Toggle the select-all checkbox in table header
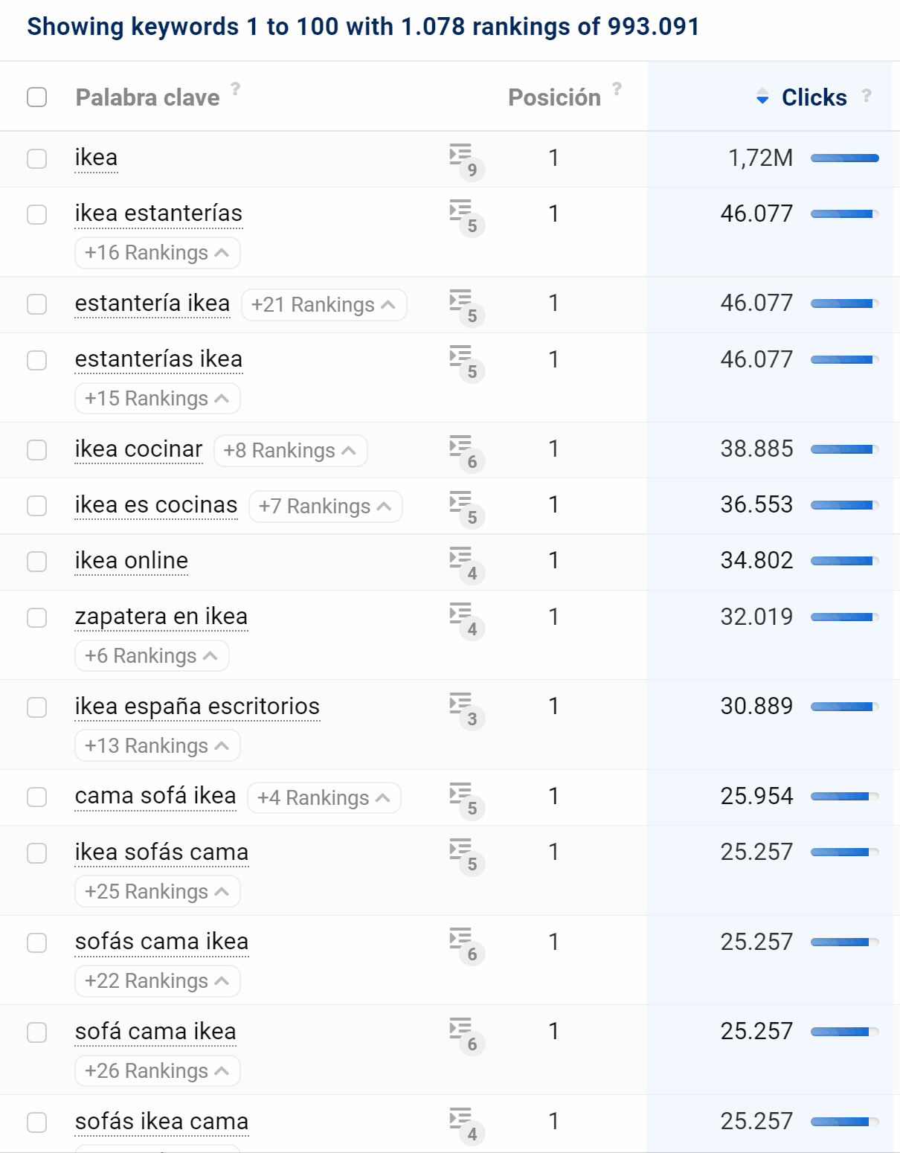Image resolution: width=900 pixels, height=1153 pixels. (x=37, y=97)
